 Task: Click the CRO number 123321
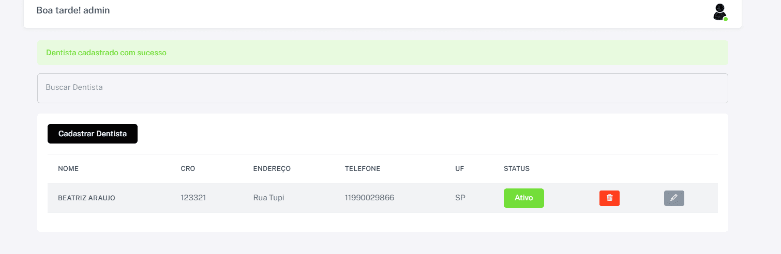[x=193, y=198]
